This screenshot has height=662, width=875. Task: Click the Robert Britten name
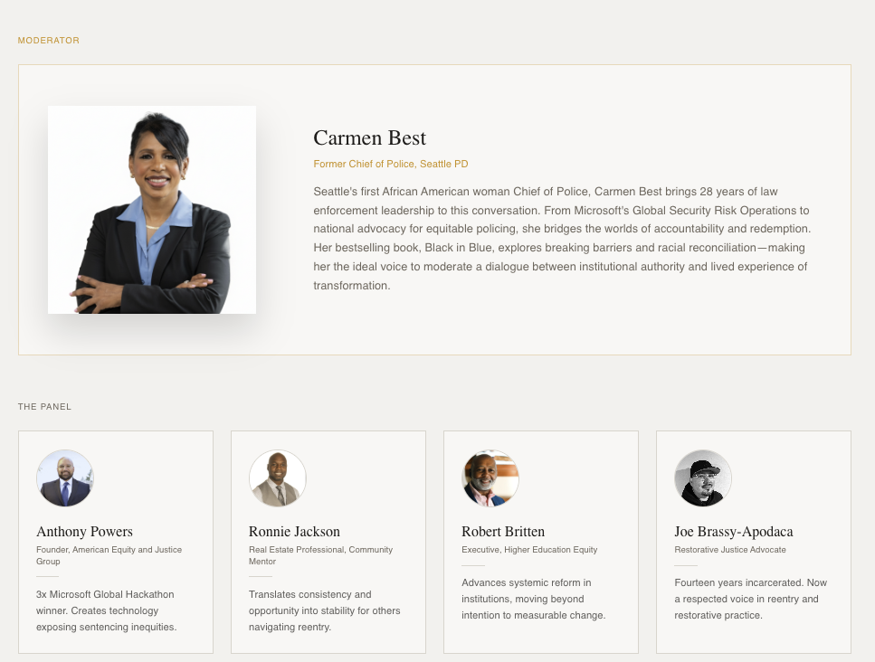point(503,532)
